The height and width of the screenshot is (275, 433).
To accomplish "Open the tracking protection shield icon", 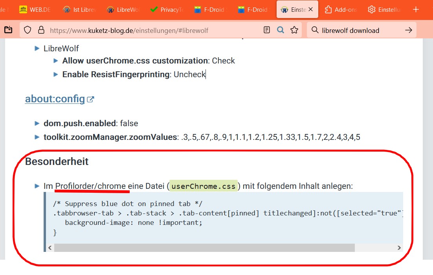I will coord(28,30).
